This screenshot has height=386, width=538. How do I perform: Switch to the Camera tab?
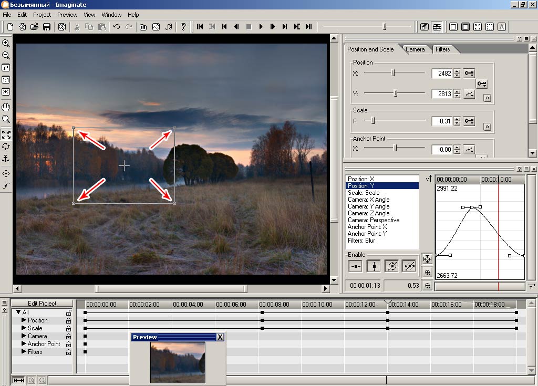coord(415,49)
